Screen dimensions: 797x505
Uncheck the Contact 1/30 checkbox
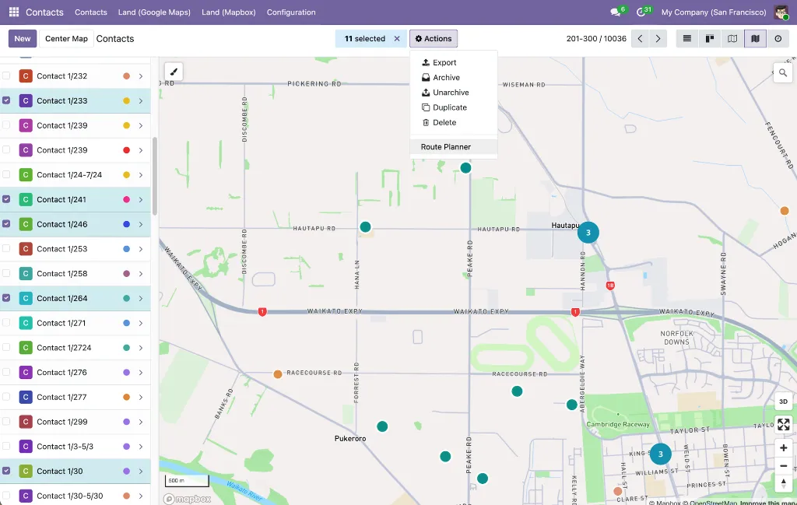point(6,471)
